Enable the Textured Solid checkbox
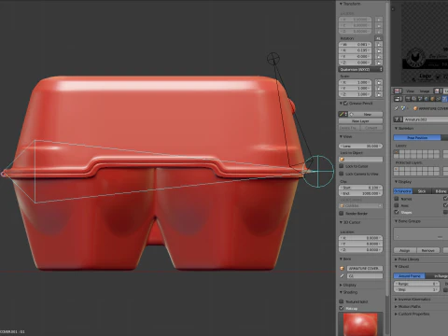 (x=342, y=301)
